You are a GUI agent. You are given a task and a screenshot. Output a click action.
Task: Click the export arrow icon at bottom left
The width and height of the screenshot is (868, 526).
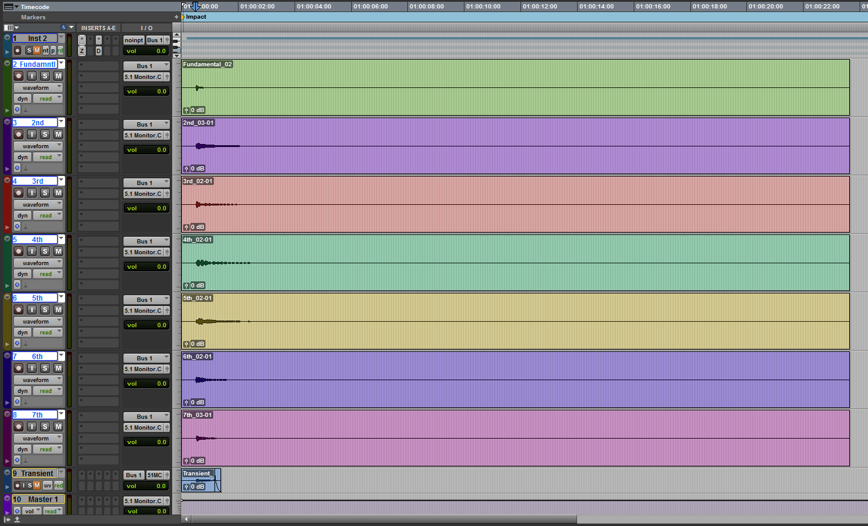click(x=17, y=519)
